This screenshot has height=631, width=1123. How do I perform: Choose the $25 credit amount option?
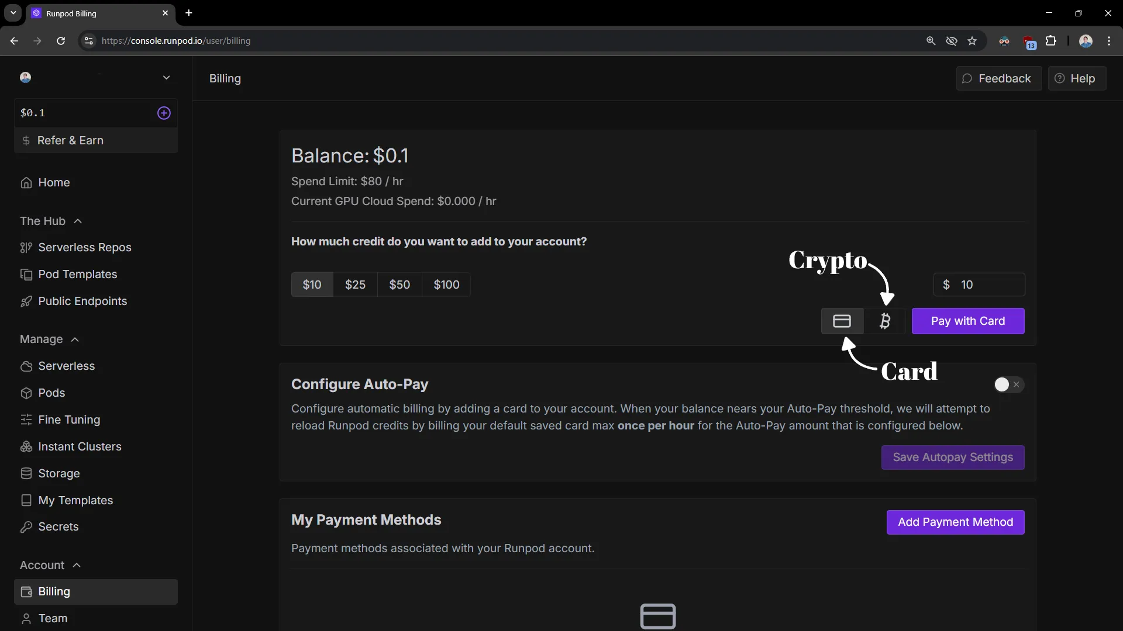coord(355,285)
